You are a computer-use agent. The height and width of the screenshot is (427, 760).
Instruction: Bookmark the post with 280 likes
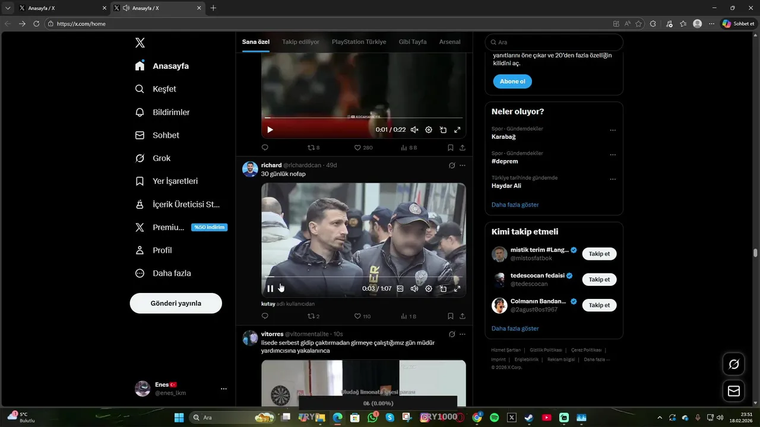(451, 148)
